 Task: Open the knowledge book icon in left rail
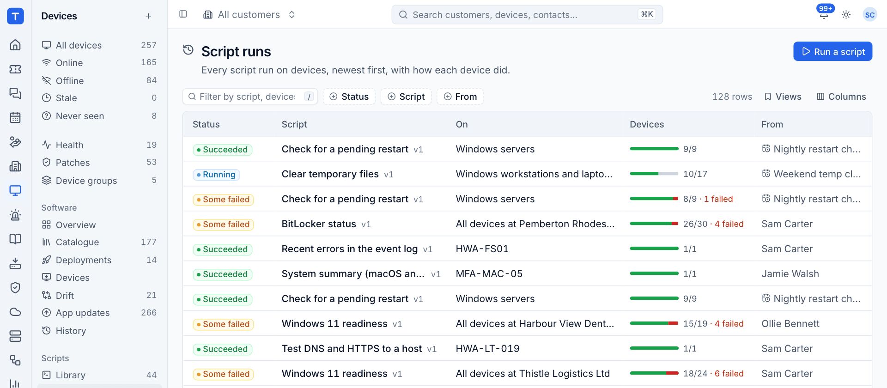15,239
